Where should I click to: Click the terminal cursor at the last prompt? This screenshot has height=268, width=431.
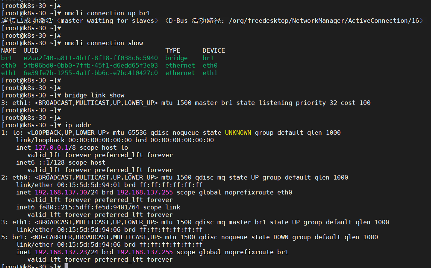(x=66, y=266)
